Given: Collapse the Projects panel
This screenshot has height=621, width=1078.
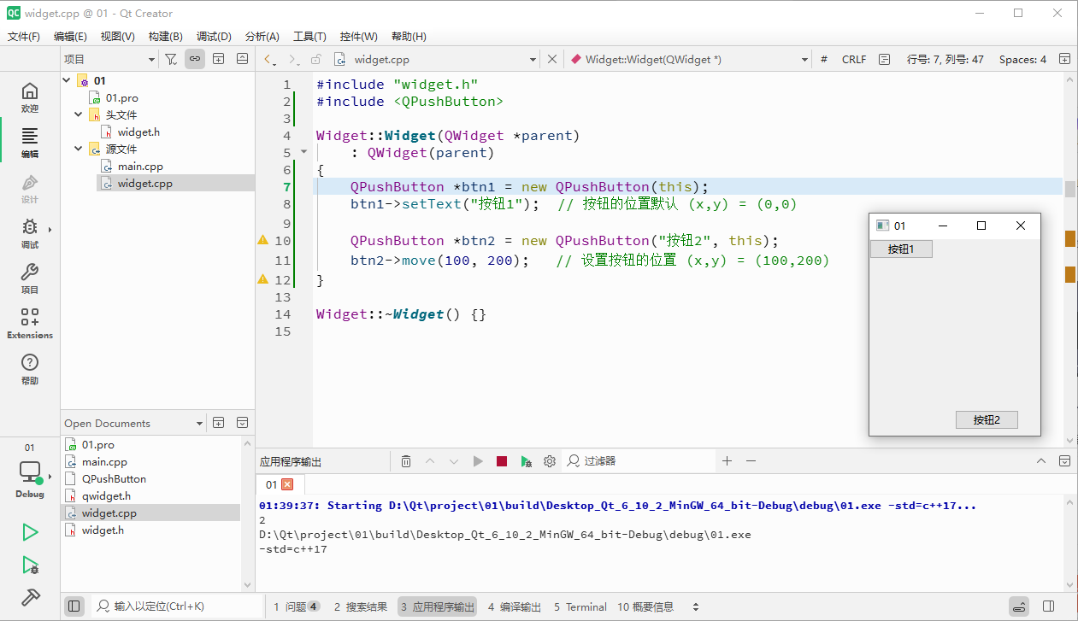Looking at the screenshot, I should pos(242,59).
